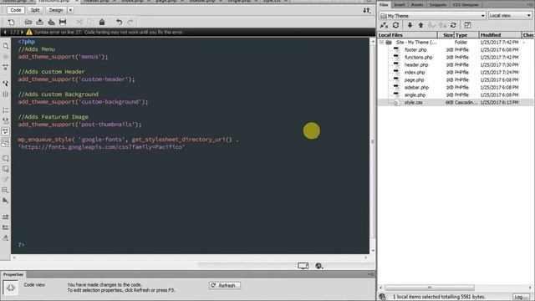Click Expand Files panel icon
Viewport: 535px width, 301px height.
click(467, 25)
